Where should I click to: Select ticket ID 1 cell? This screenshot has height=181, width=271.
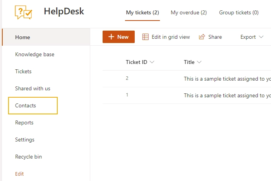(127, 95)
